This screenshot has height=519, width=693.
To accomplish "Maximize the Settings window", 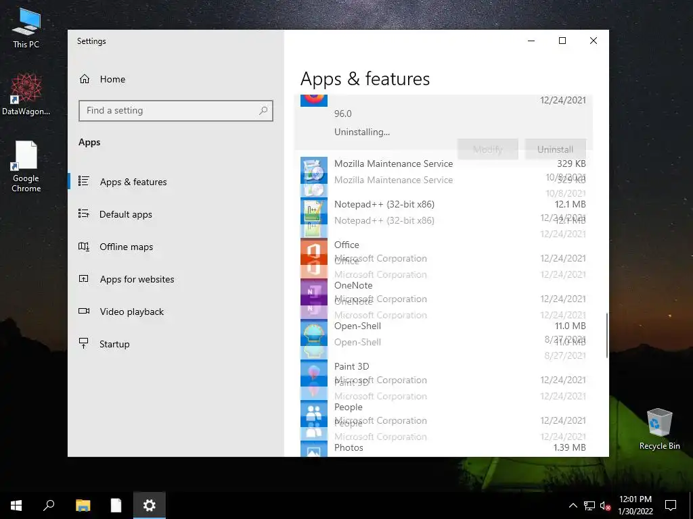I will 562,41.
